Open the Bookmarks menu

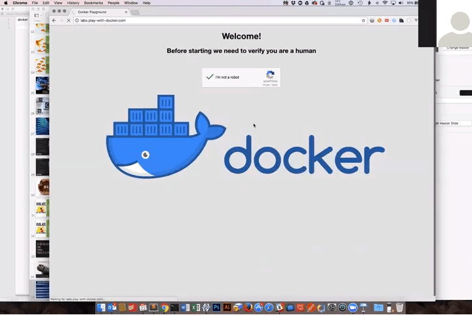click(x=93, y=3)
